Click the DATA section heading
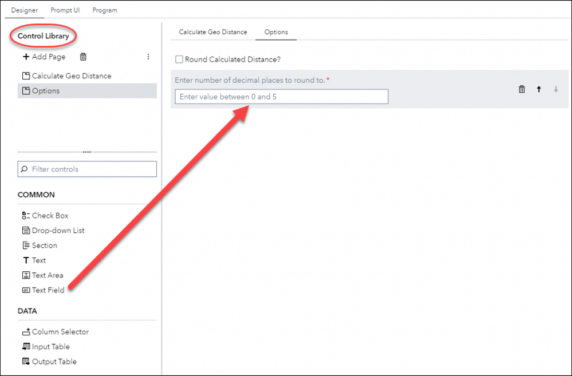 click(27, 311)
